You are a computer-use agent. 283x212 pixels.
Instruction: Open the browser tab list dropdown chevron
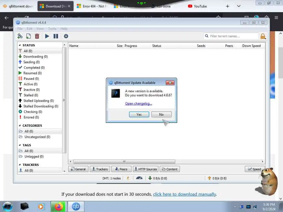point(239,6)
